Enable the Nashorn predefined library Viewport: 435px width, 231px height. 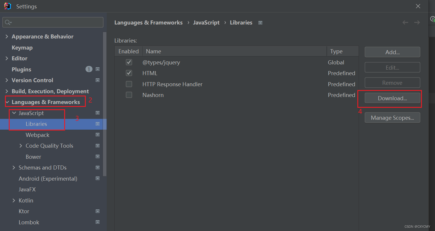coord(129,95)
